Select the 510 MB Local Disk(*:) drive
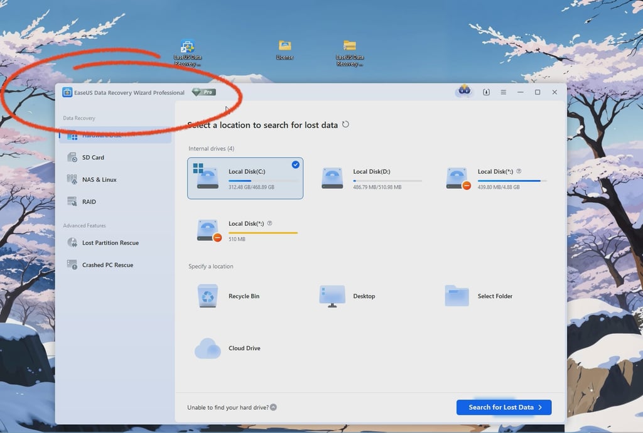This screenshot has width=643, height=433. [x=246, y=230]
